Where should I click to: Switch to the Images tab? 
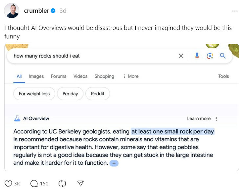point(36,76)
